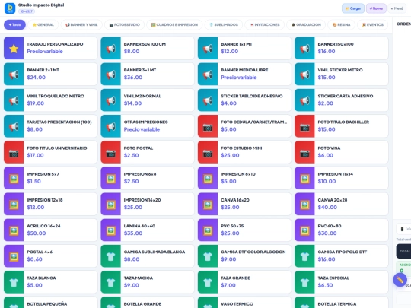Click shirt icon for Taza Blanca

click(14, 282)
